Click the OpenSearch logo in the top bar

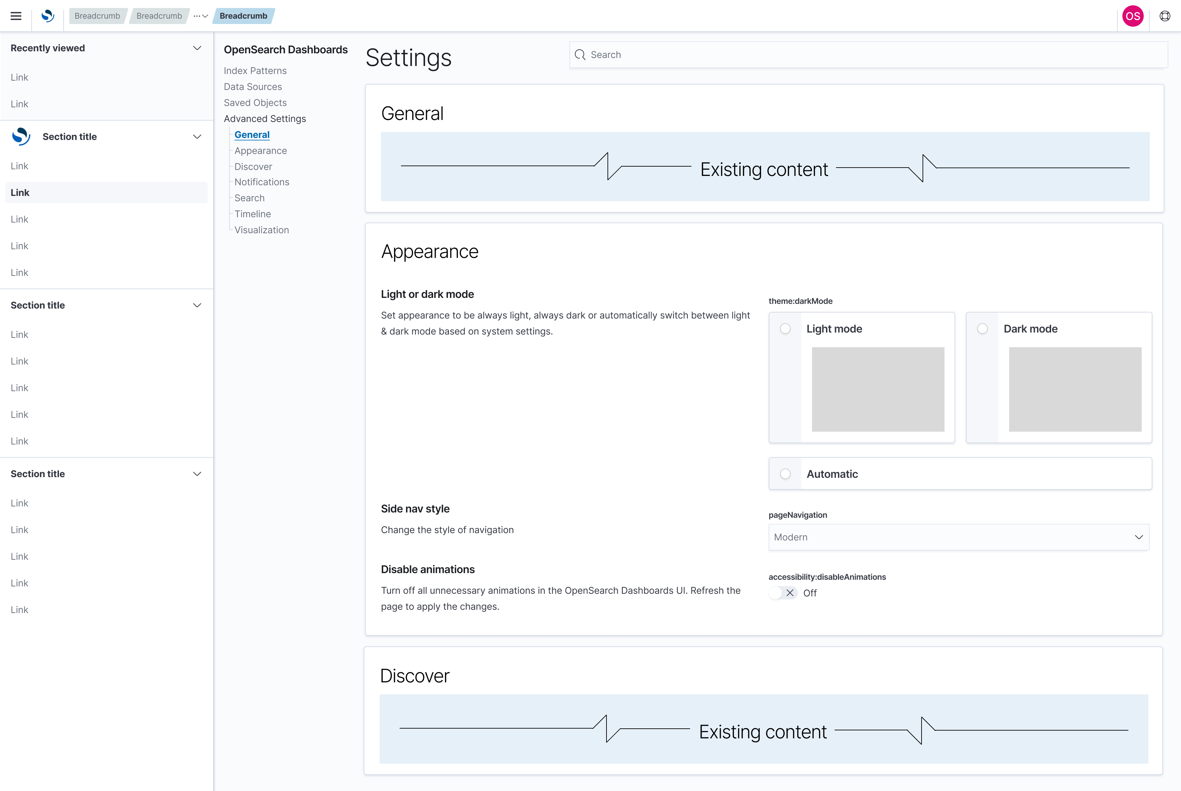click(47, 16)
